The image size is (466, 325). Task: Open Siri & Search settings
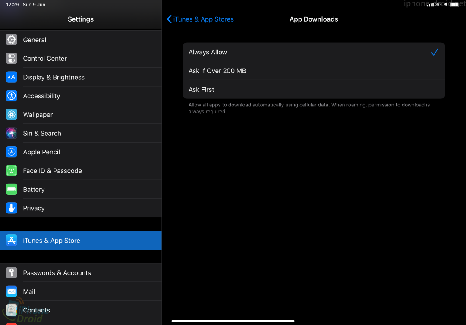81,133
